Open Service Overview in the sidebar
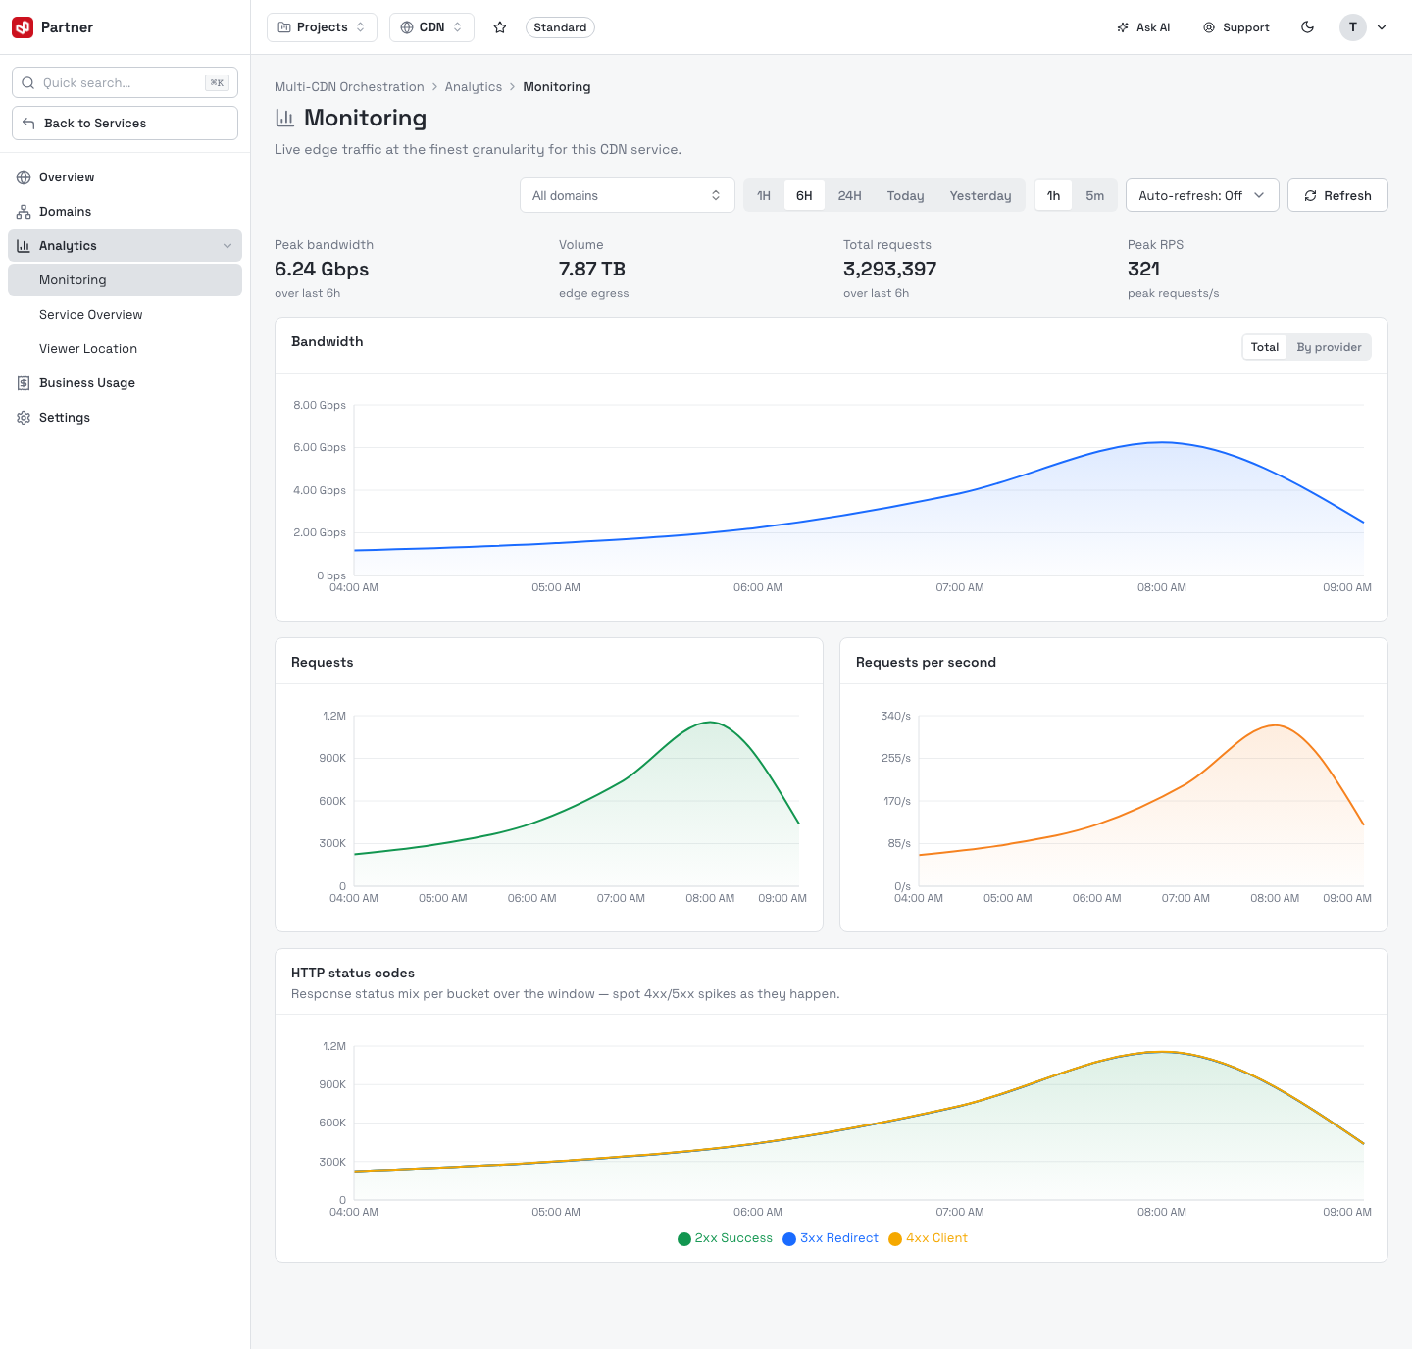This screenshot has height=1349, width=1412. [x=125, y=315]
